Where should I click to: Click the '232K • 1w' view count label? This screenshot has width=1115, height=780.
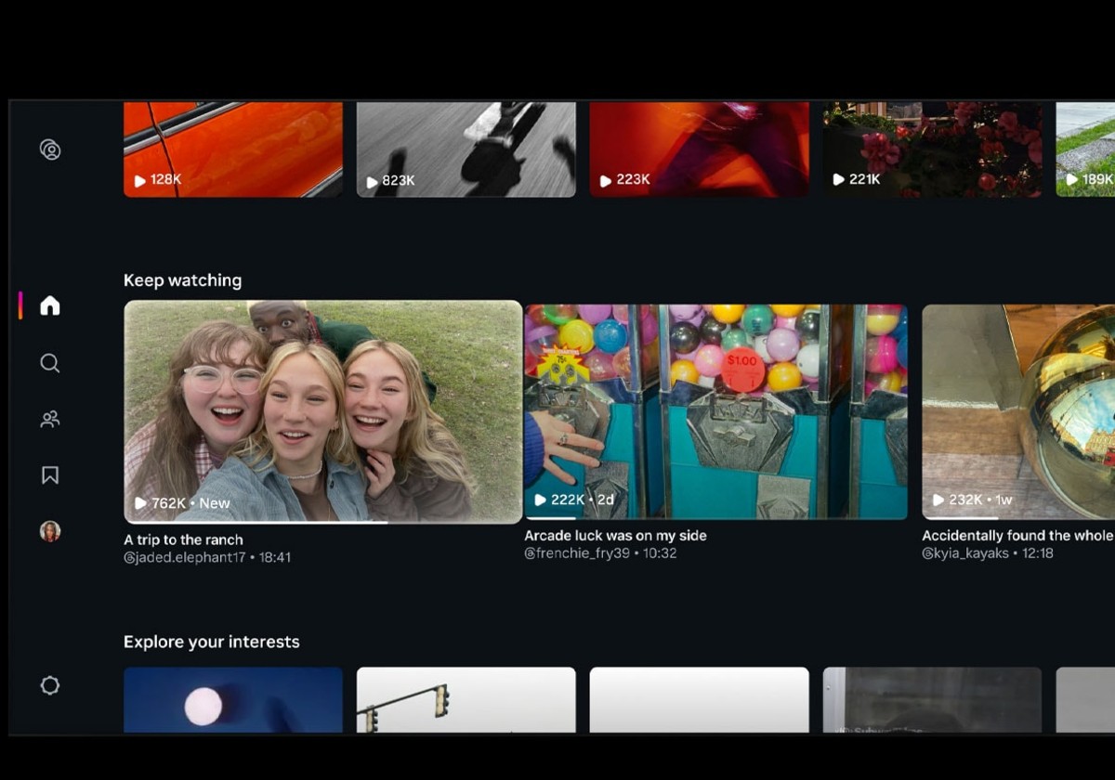click(973, 500)
